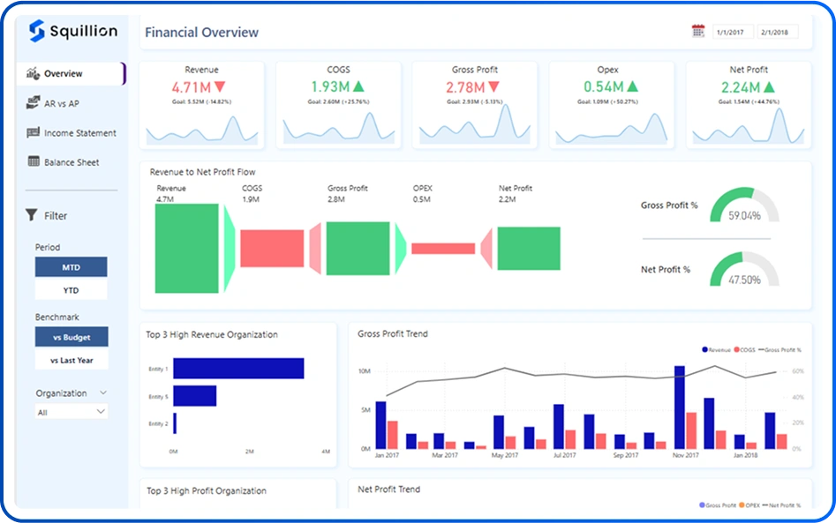Click the Revenue legend color swatch

(x=704, y=350)
